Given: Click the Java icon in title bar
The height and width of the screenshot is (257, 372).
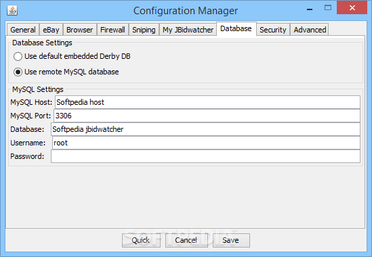Looking at the screenshot, I should point(12,10).
